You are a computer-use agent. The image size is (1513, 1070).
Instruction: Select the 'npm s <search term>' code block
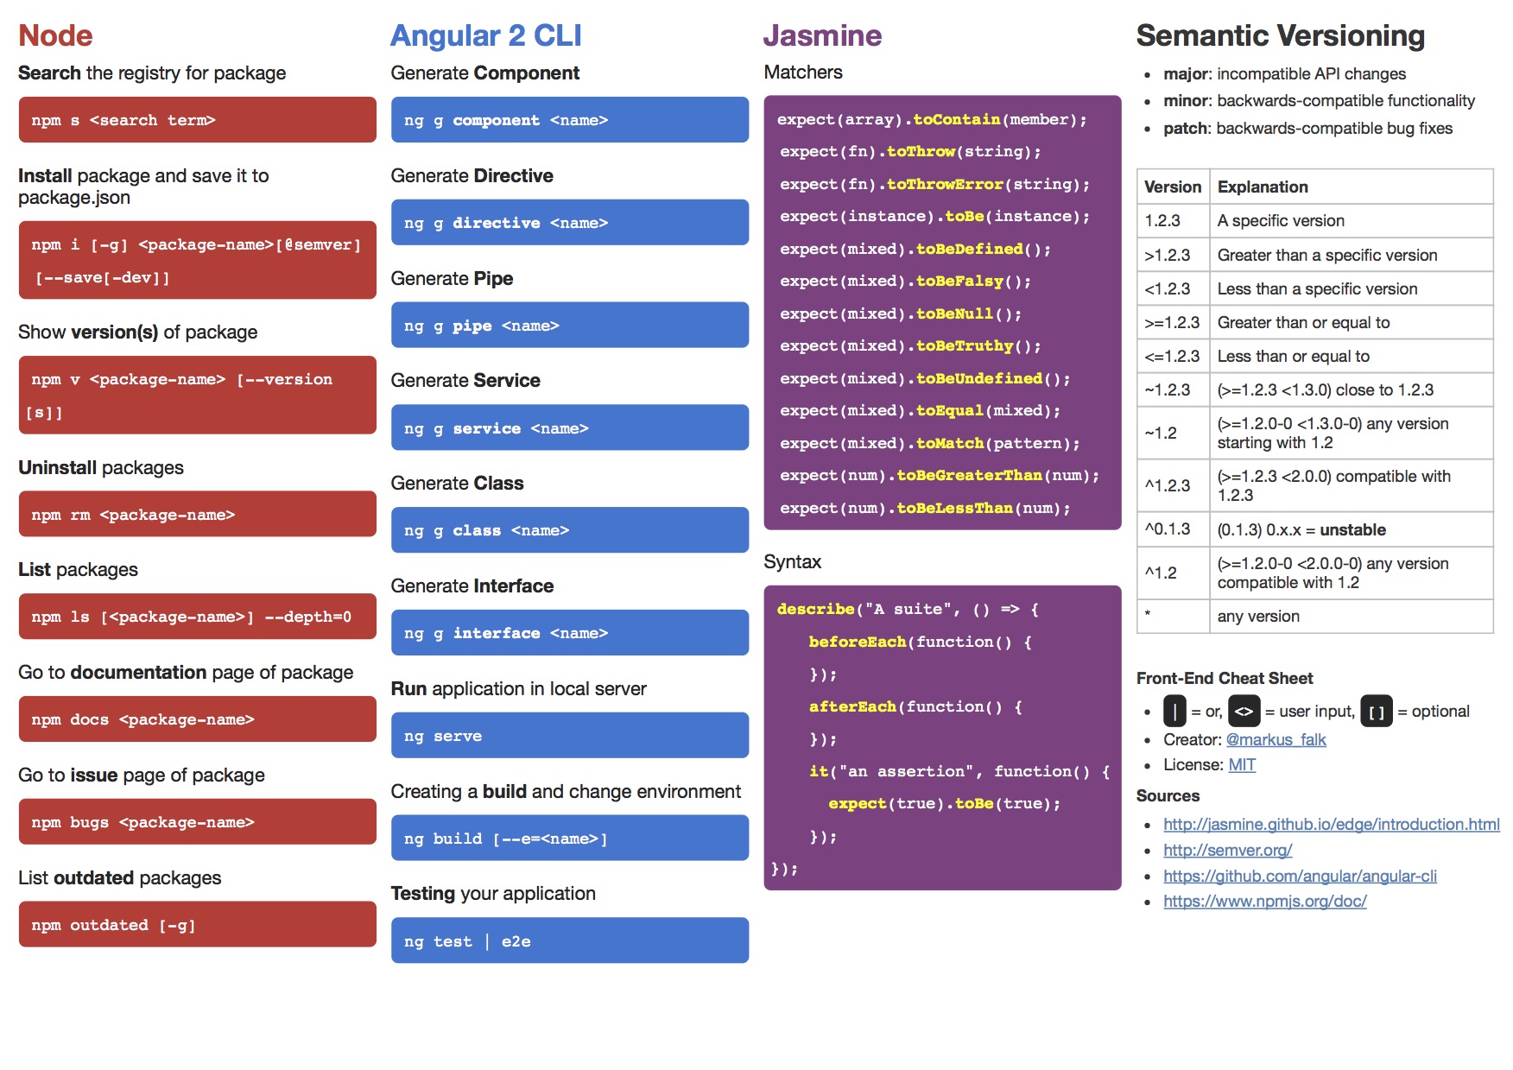[x=197, y=120]
